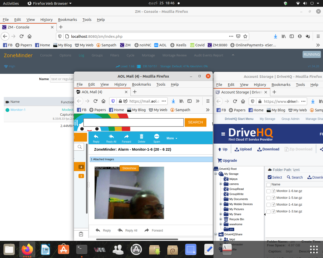Viewport: 323px width, 258px height.
Task: Mark email as Spam in AOL Mail
Action: pos(157,136)
